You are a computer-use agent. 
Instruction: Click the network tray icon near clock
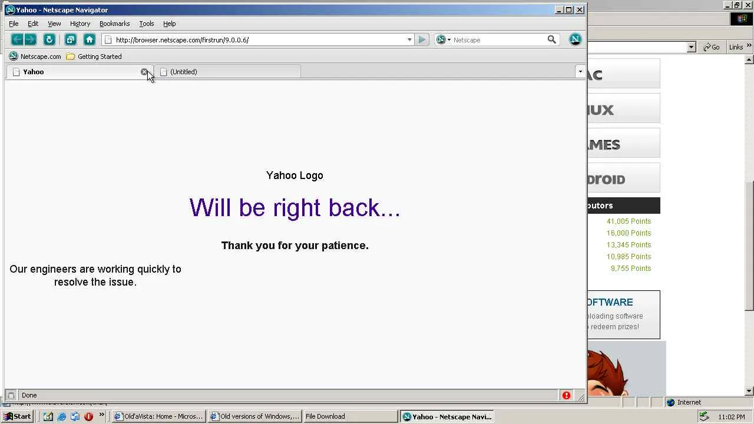pyautogui.click(x=703, y=416)
